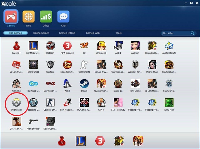Viewport: 200px width, 149px height.
Task: Launch CSOnlineVN
Action: click(x=84, y=67)
